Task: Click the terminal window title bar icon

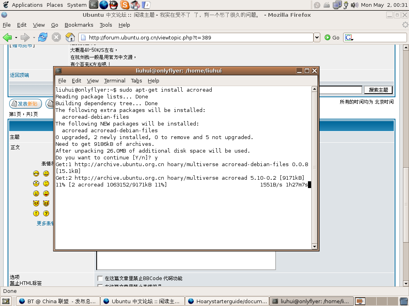Action: tap(58, 71)
